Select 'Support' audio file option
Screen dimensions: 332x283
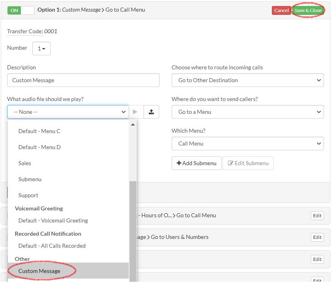[x=28, y=195]
